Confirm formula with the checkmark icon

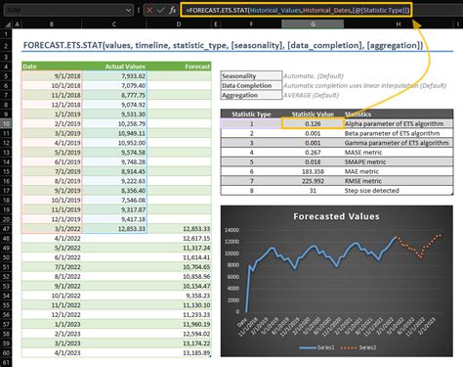click(160, 10)
